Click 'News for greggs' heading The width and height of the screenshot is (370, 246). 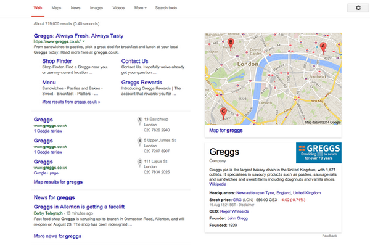point(54,197)
